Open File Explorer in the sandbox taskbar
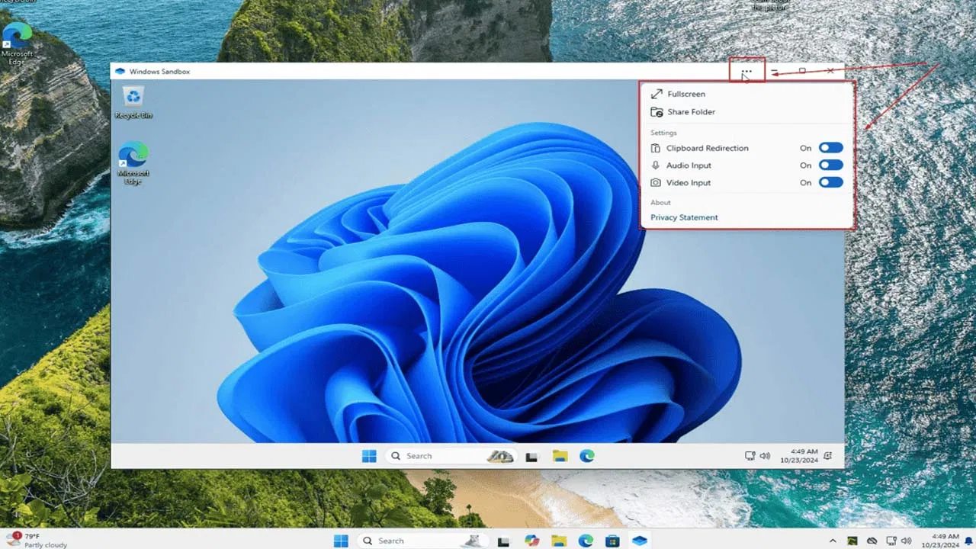Viewport: 976px width, 549px height. 560,456
